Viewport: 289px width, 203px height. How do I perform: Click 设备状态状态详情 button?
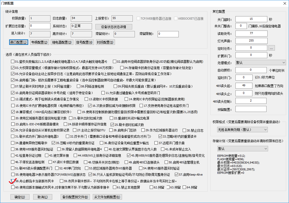[113, 27]
